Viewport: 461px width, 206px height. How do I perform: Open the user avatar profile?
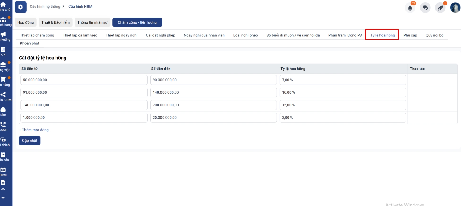tap(455, 8)
